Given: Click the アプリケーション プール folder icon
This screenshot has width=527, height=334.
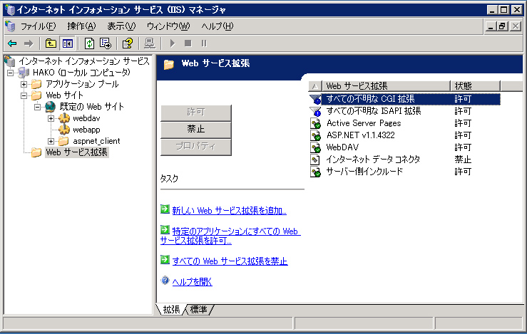Looking at the screenshot, I should tap(36, 84).
